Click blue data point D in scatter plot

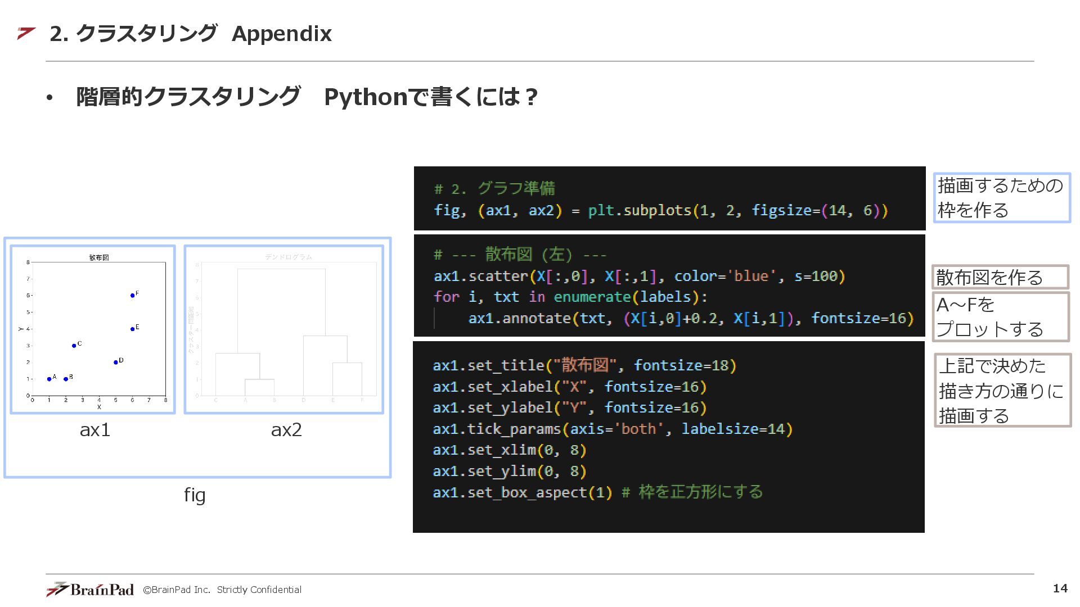click(x=115, y=362)
